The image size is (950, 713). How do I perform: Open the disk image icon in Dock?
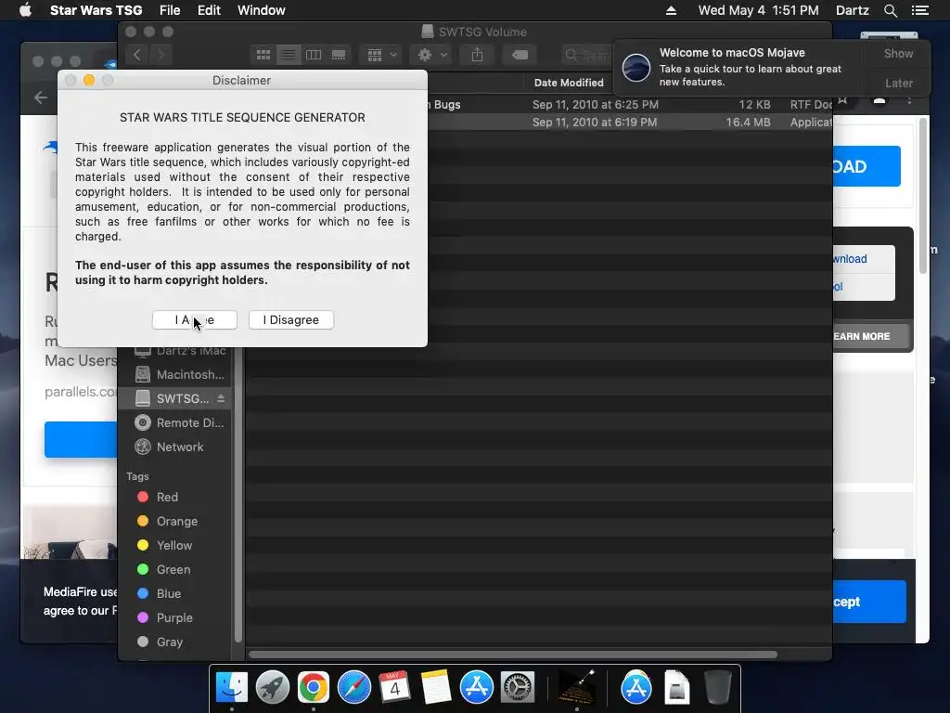pos(676,687)
